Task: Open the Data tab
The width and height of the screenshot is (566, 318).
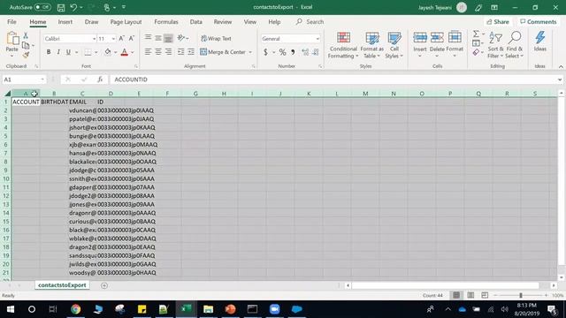Action: coord(196,21)
